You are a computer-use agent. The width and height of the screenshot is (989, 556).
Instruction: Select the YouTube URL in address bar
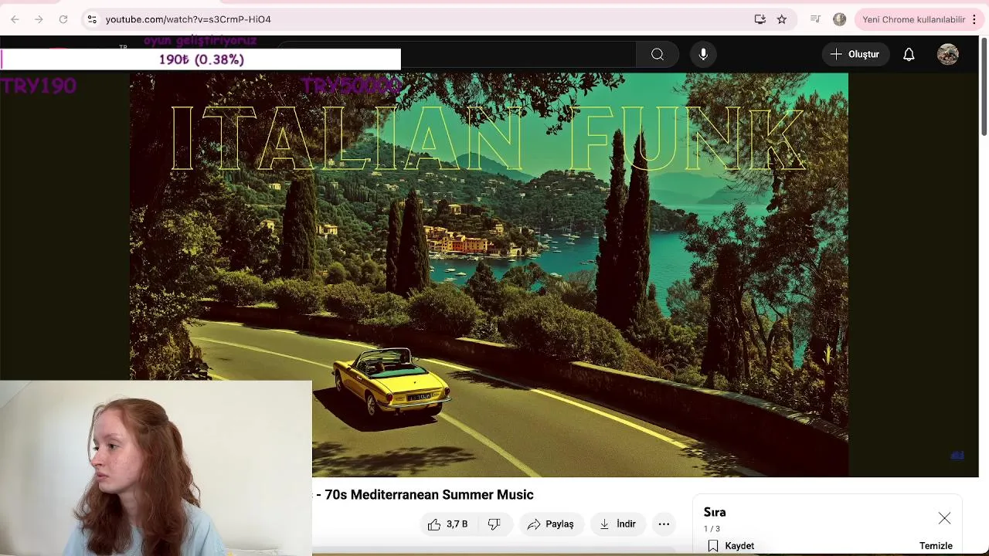tap(189, 19)
